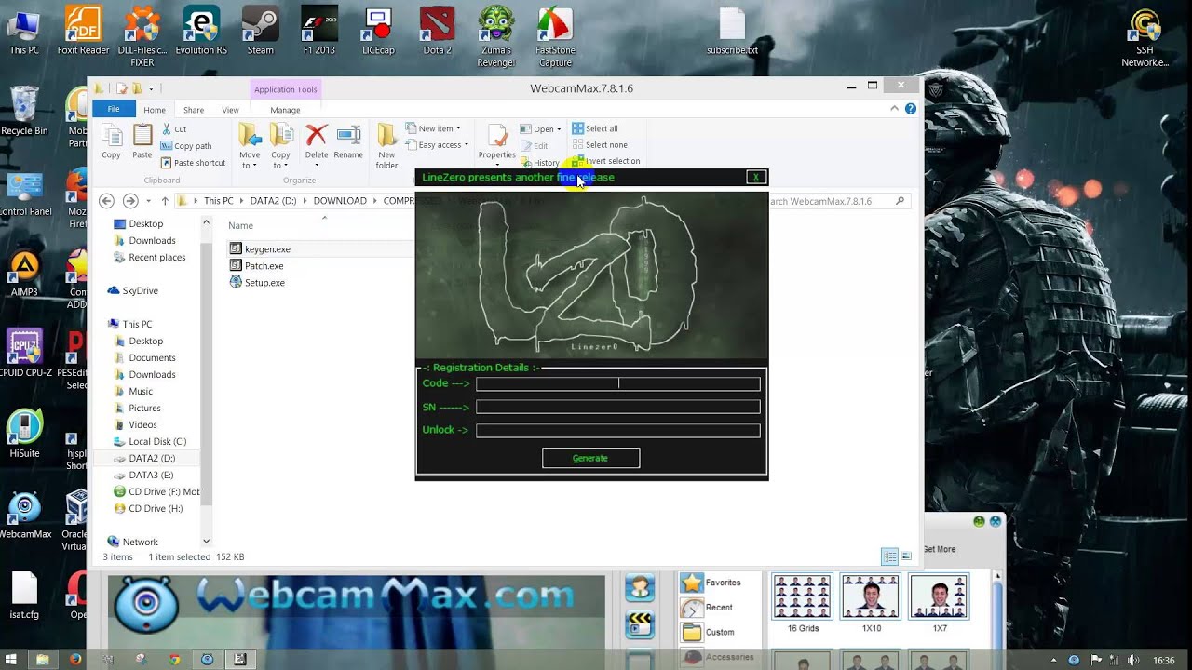This screenshot has width=1192, height=670.
Task: Click the Back navigation arrow in Explorer
Action: click(x=106, y=201)
